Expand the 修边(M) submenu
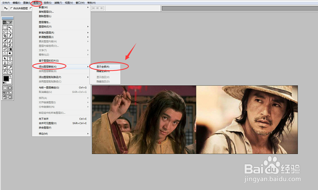318x190 pixels. 61,134
